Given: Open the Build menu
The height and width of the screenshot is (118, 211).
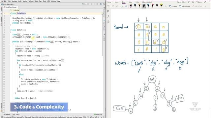Looking at the screenshot, I should coord(36,1).
